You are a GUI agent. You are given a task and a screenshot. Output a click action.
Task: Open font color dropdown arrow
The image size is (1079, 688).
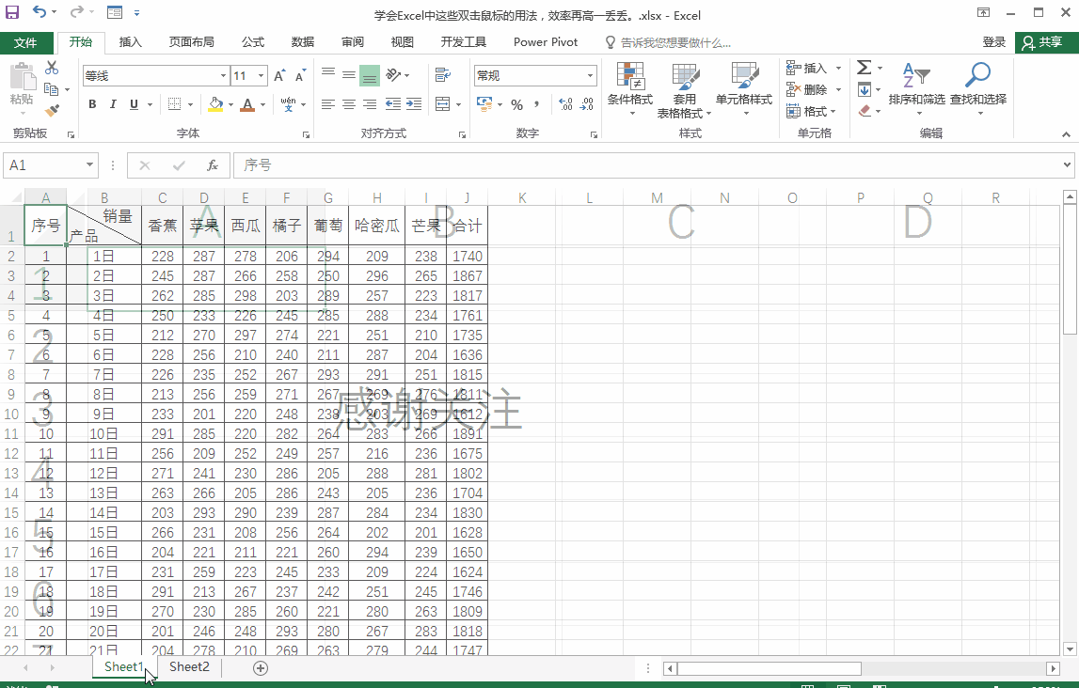[x=262, y=105]
